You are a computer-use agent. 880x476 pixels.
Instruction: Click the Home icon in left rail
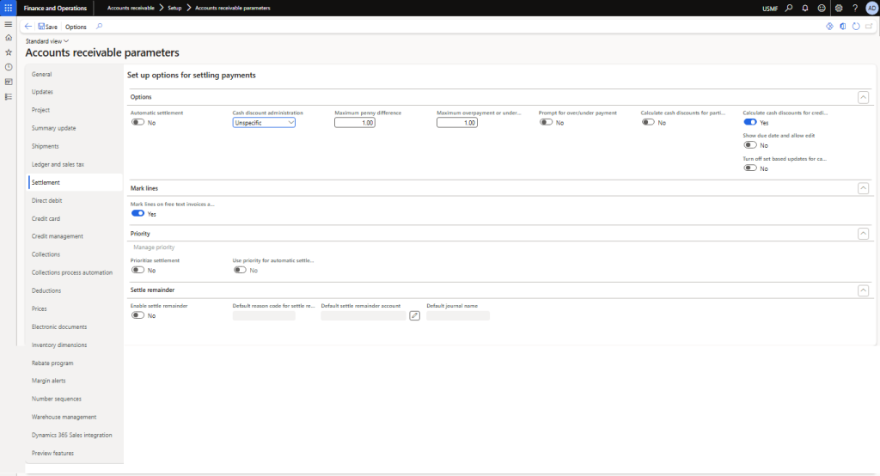(x=8, y=38)
